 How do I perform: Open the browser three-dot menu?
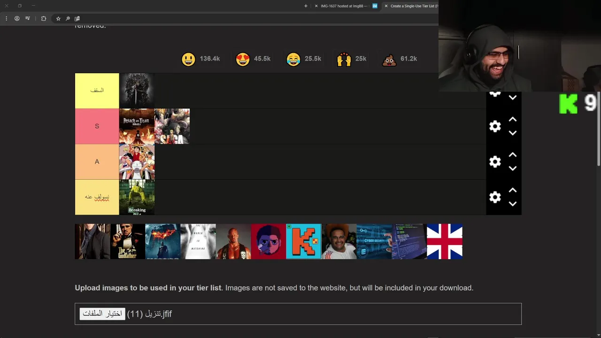[x=6, y=18]
